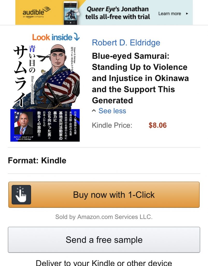The height and width of the screenshot is (266, 208).
Task: Click the Queer Eye's Jonathan ad text
Action: click(x=118, y=13)
